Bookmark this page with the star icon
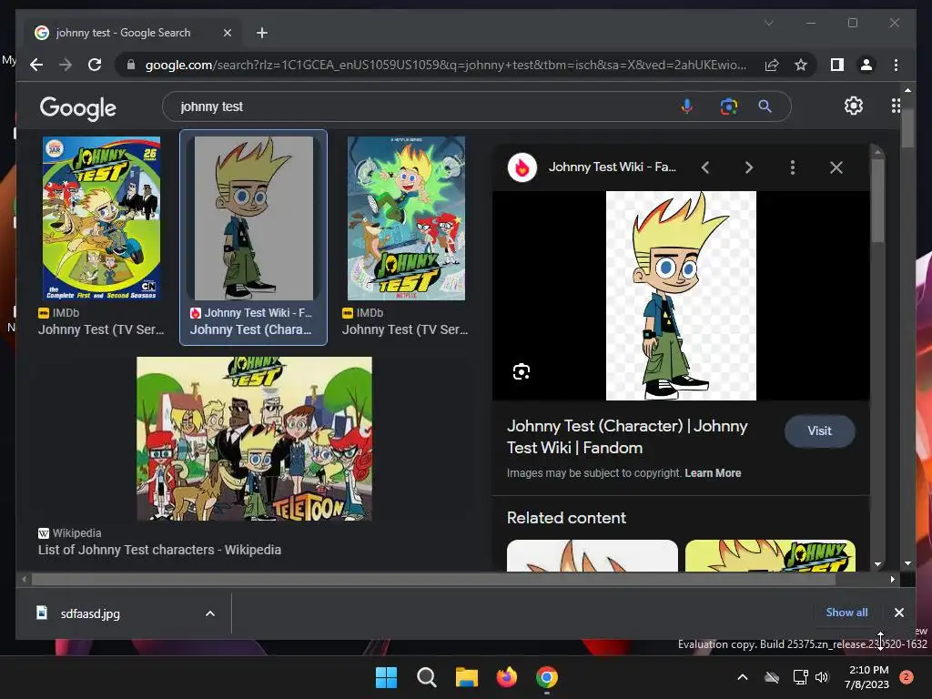932x699 pixels. click(x=801, y=65)
